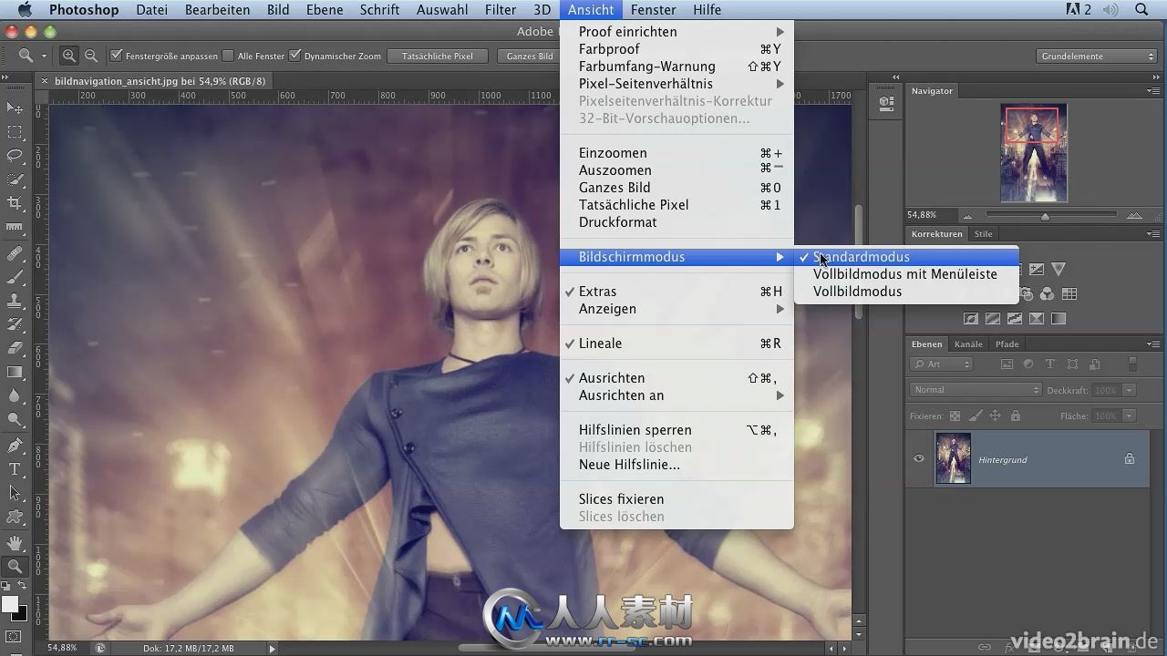Select the Ruler measurement tool
1167x656 pixels.
(15, 227)
